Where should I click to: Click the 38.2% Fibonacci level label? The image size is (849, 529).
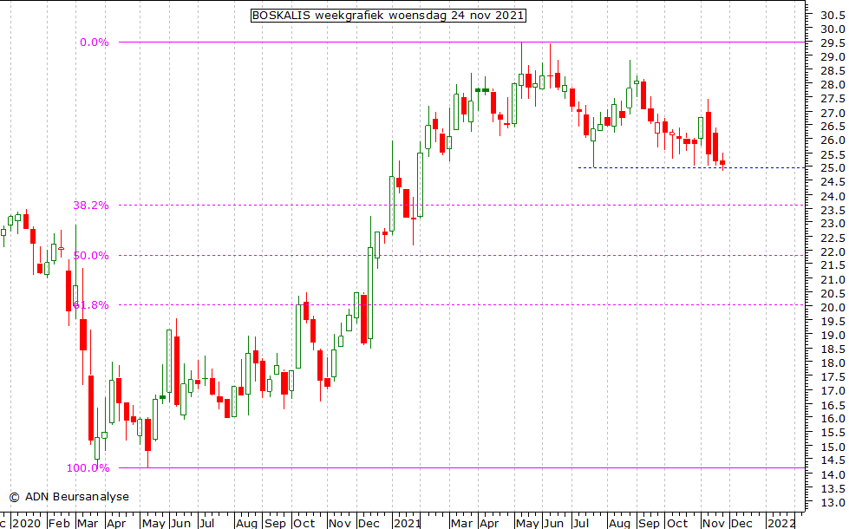91,206
